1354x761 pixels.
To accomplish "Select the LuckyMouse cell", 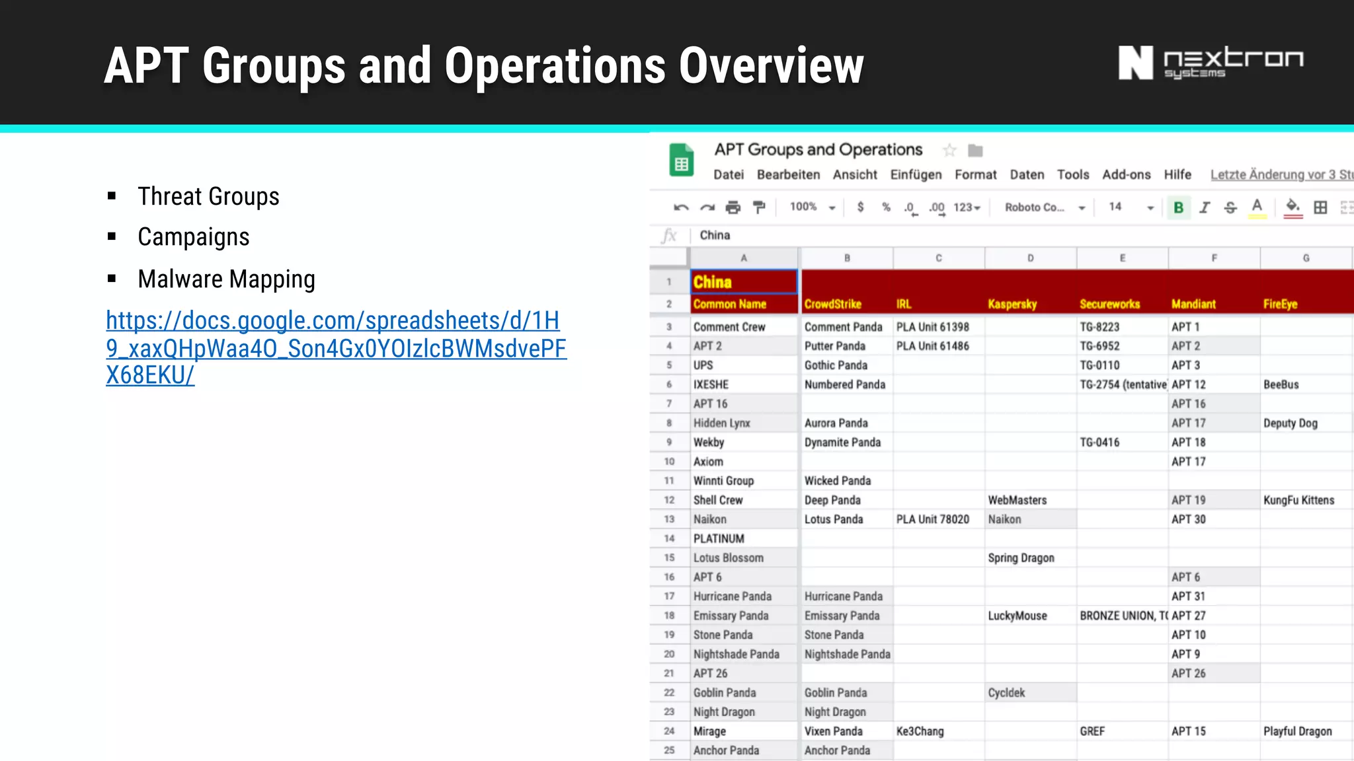I will tap(1030, 616).
